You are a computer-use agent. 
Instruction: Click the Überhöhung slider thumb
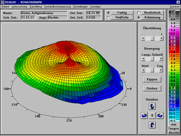152,38
